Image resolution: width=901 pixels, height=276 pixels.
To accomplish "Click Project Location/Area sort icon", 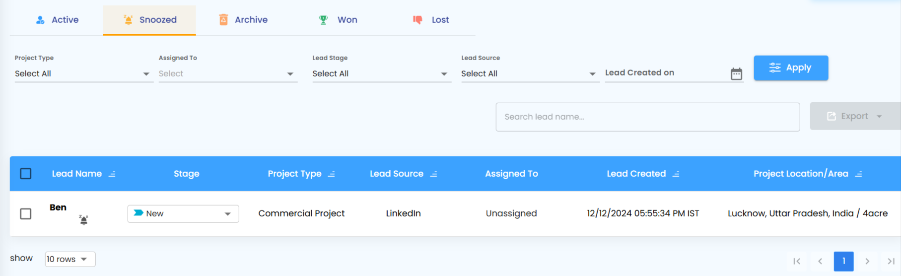I will point(858,174).
